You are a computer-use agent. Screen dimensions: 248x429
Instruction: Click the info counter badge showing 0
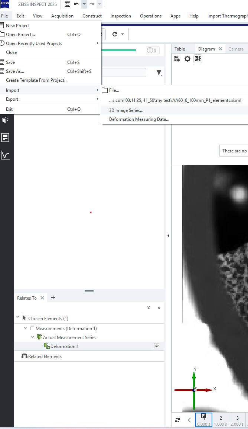(153, 50)
